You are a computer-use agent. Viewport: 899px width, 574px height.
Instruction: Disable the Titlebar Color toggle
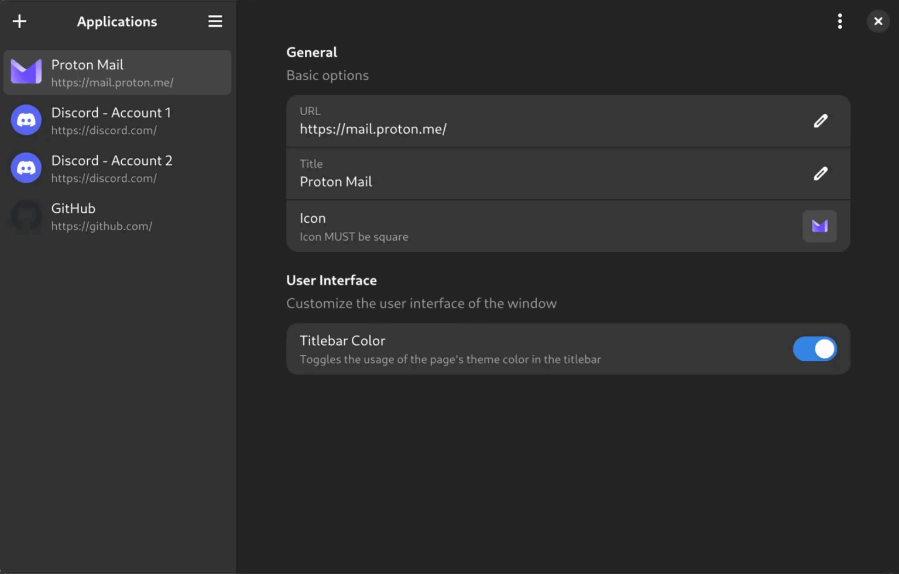click(x=815, y=349)
